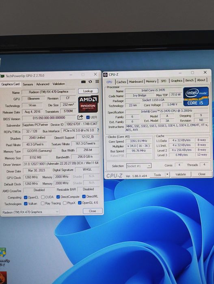
Task: Switch to the Sensors tab in GPU-Z
Action: (28, 84)
